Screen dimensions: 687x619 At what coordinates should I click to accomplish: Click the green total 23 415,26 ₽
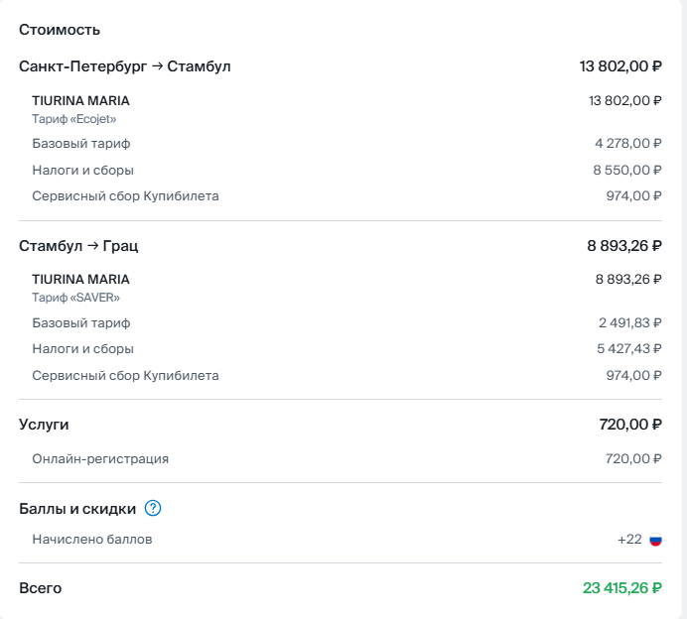tap(621, 588)
